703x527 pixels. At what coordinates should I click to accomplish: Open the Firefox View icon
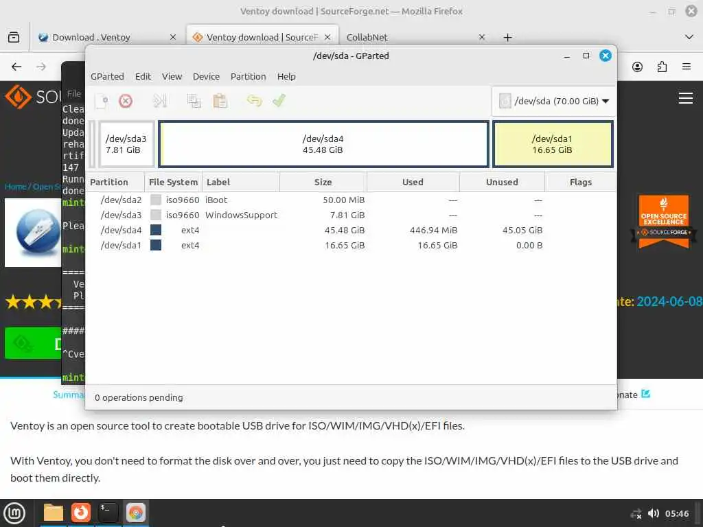(x=14, y=37)
